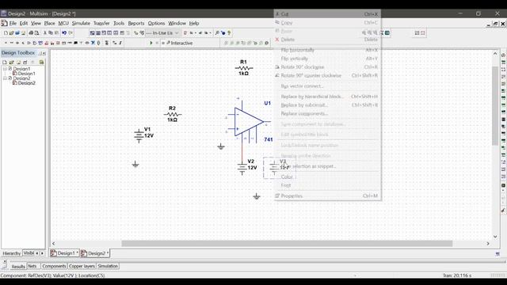Image resolution: width=507 pixels, height=285 pixels.
Task: Click the canvas scroll right arrow
Action: [488, 243]
